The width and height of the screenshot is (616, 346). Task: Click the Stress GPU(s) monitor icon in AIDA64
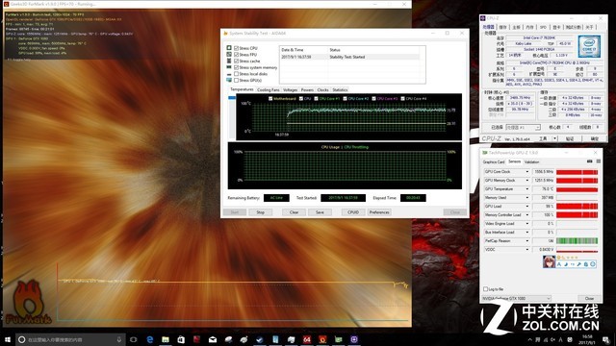[229, 80]
